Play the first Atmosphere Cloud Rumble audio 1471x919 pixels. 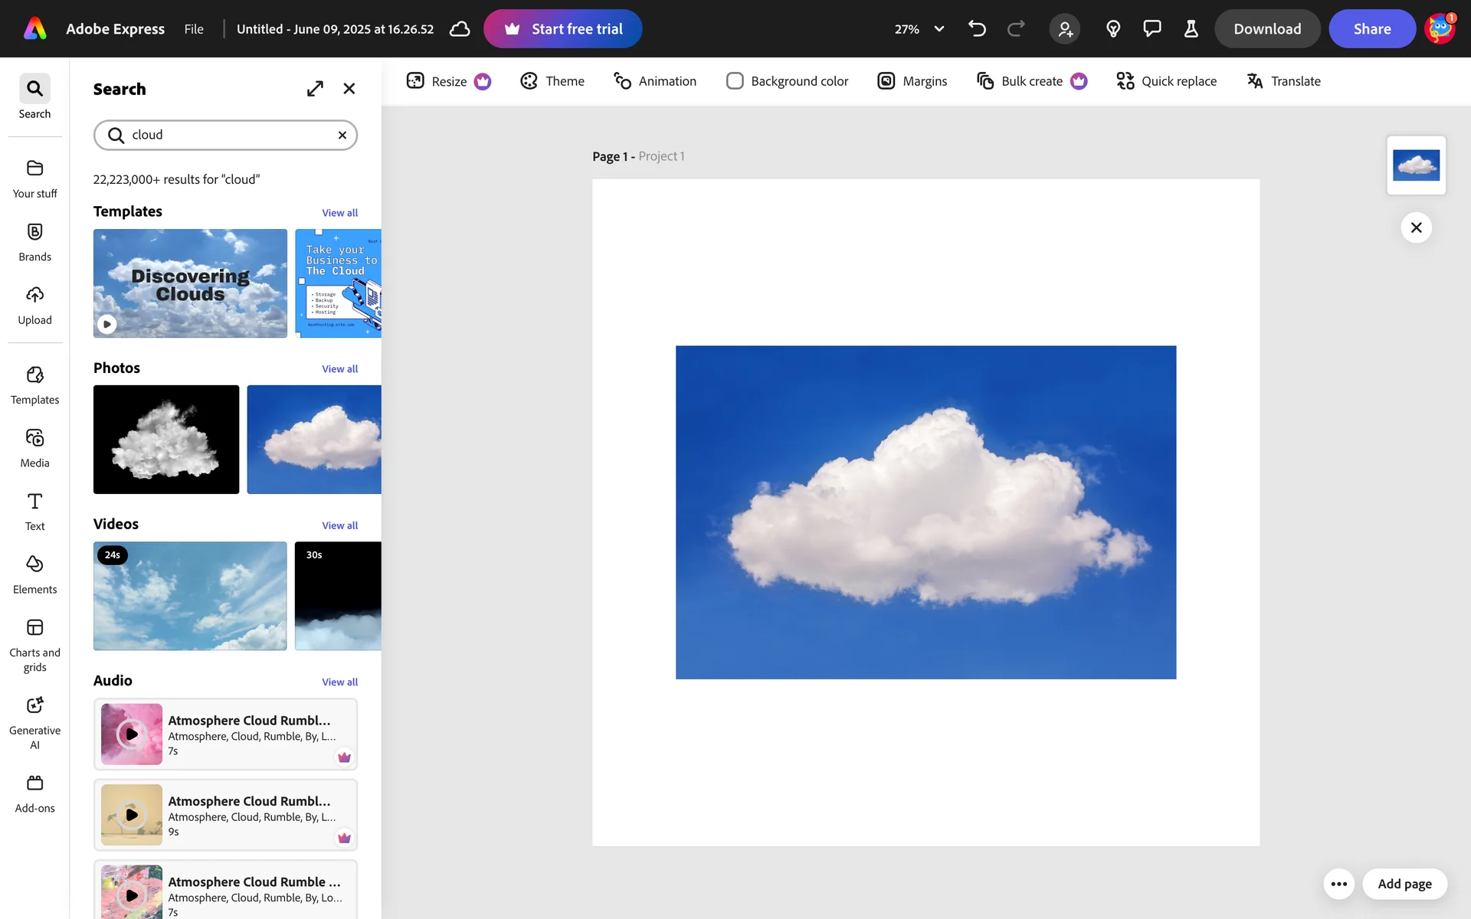(x=132, y=734)
